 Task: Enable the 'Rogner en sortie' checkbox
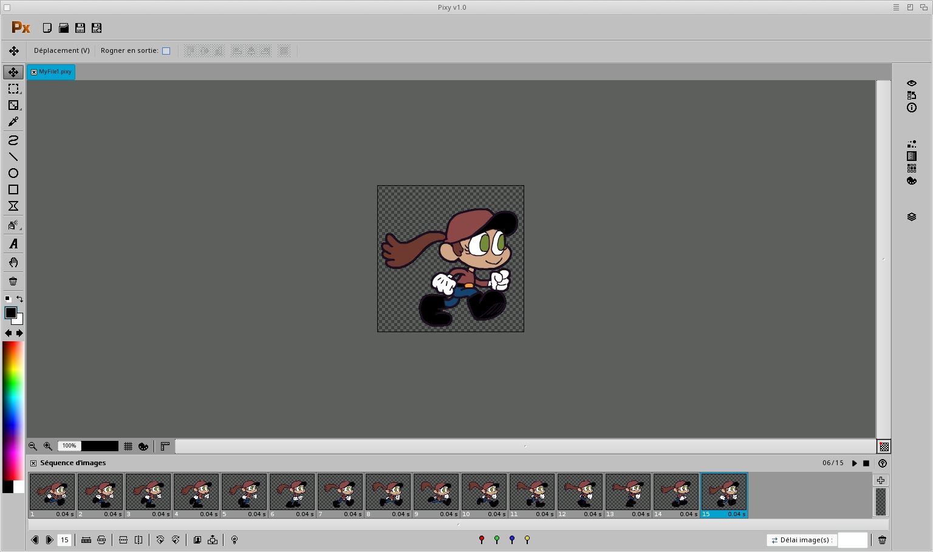click(166, 51)
